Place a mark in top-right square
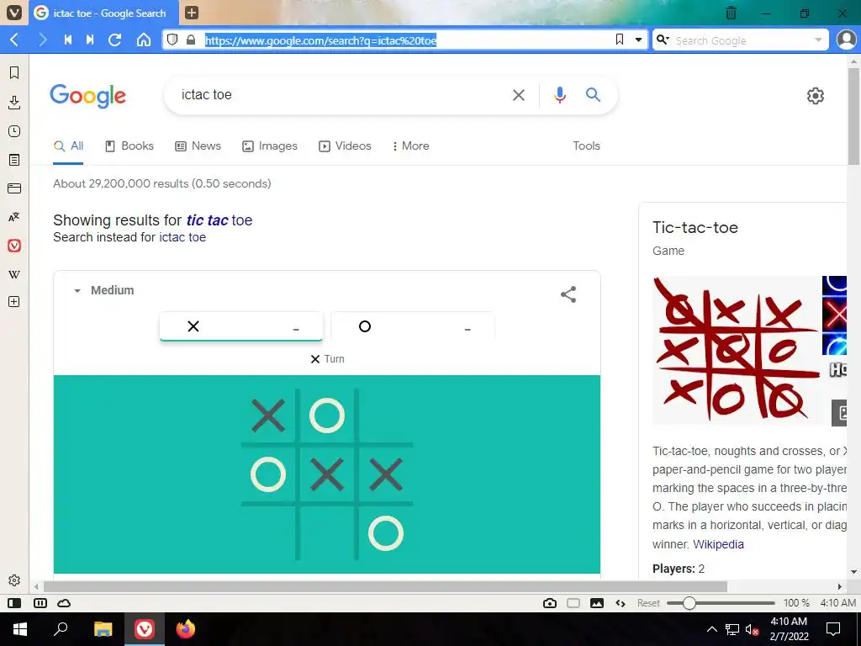The image size is (861, 646). click(x=386, y=416)
